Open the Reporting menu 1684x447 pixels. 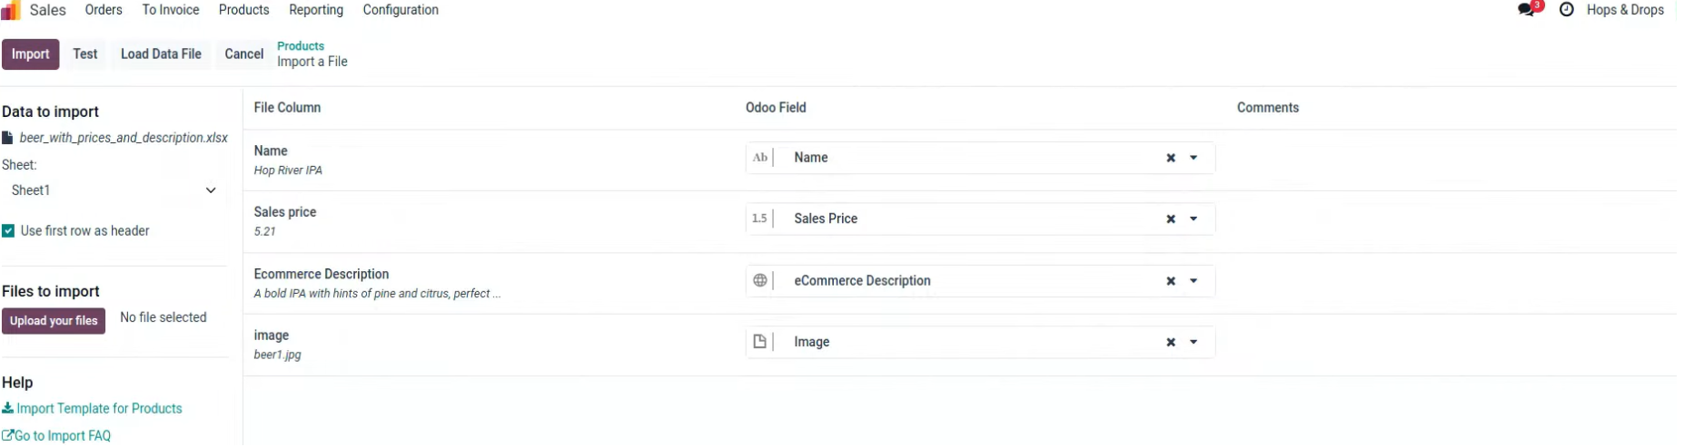point(316,10)
